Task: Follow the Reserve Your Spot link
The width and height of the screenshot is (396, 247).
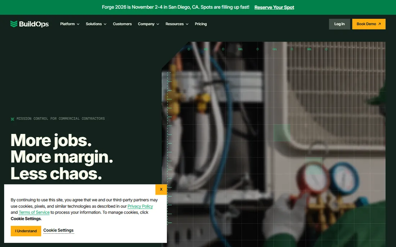Action: point(274,7)
